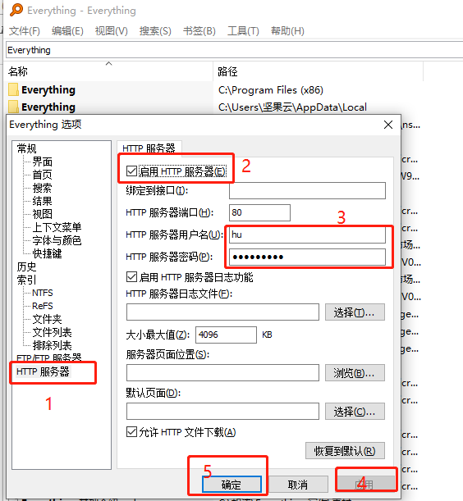463x501 pixels.
Task: Close the Everything 选项 dialog
Action: tap(388, 125)
